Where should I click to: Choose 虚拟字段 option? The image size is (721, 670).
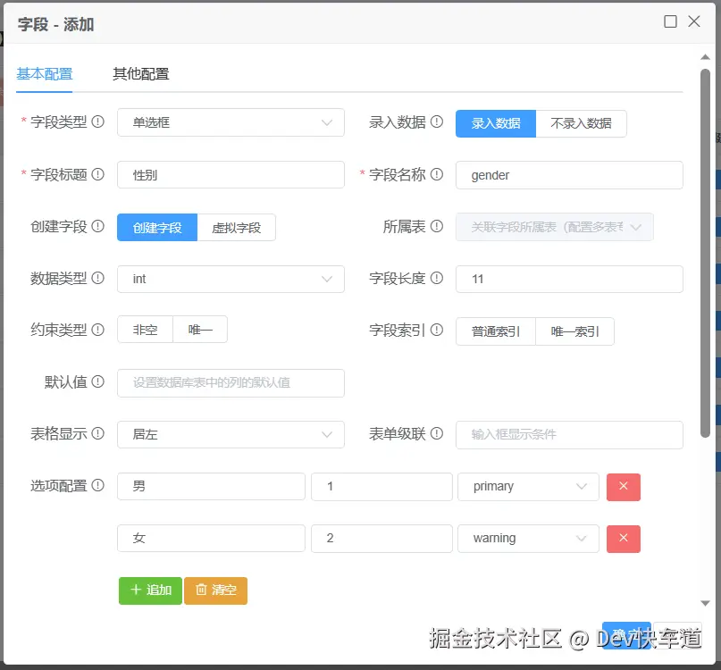click(237, 228)
